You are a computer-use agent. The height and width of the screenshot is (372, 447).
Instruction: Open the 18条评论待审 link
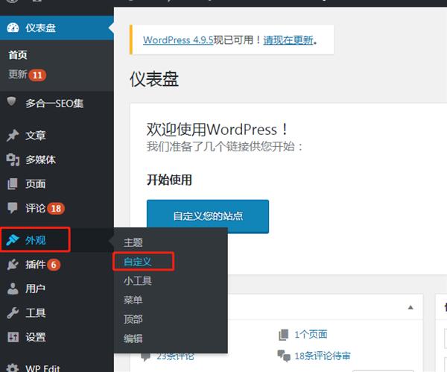[322, 356]
